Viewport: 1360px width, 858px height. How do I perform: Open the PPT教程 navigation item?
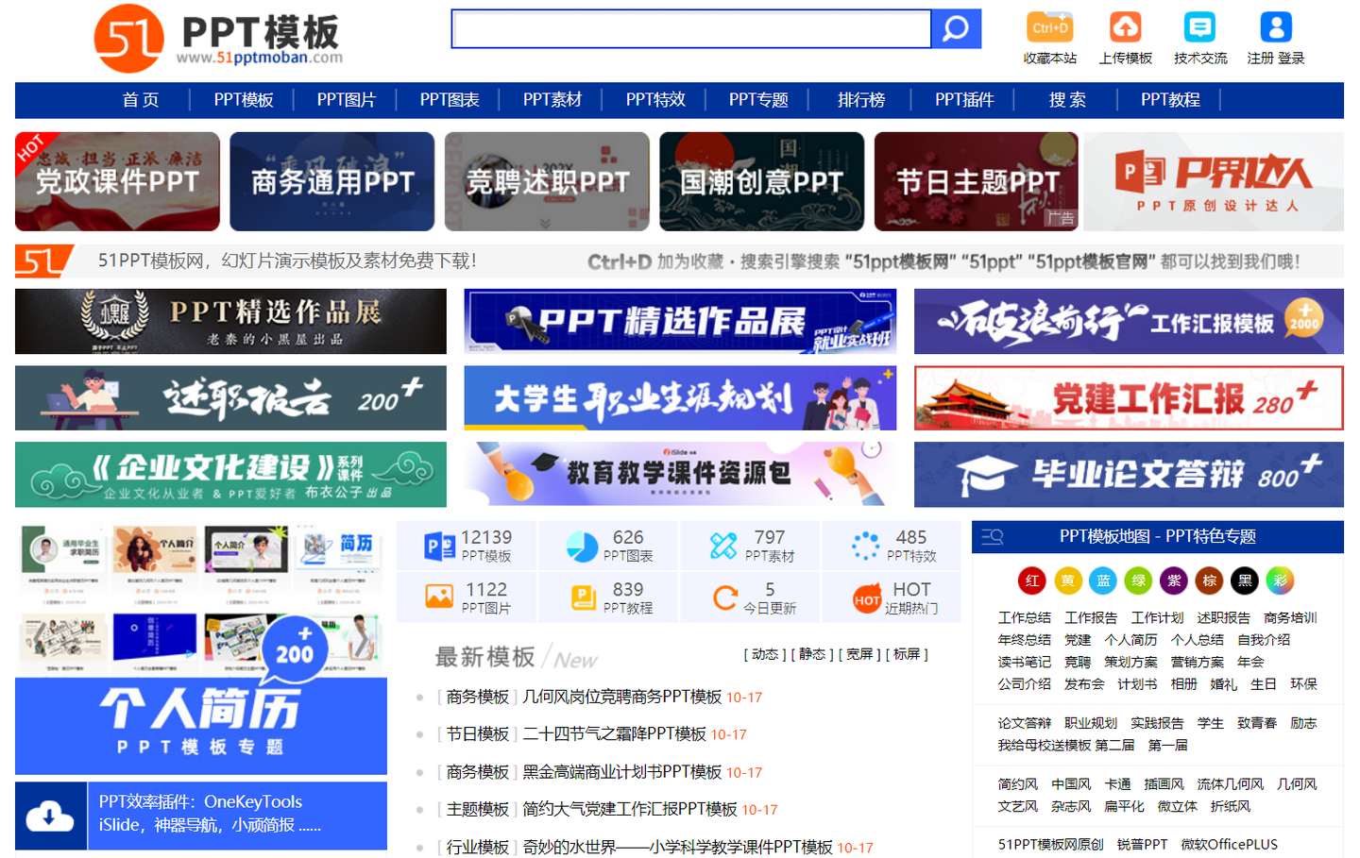pyautogui.click(x=1170, y=100)
